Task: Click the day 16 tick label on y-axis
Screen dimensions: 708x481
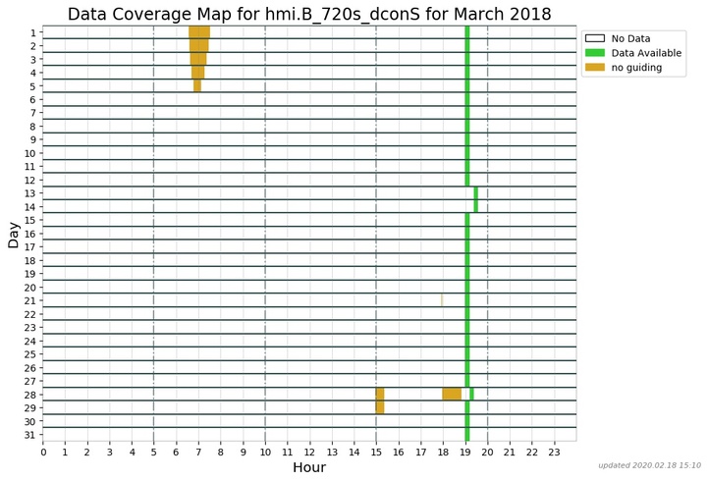Action: tap(29, 234)
